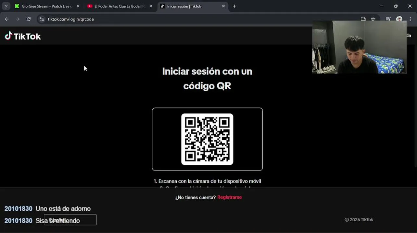This screenshot has height=233, width=417.
Task: Click '¿No tienes cuenta?' text
Action: tap(196, 197)
